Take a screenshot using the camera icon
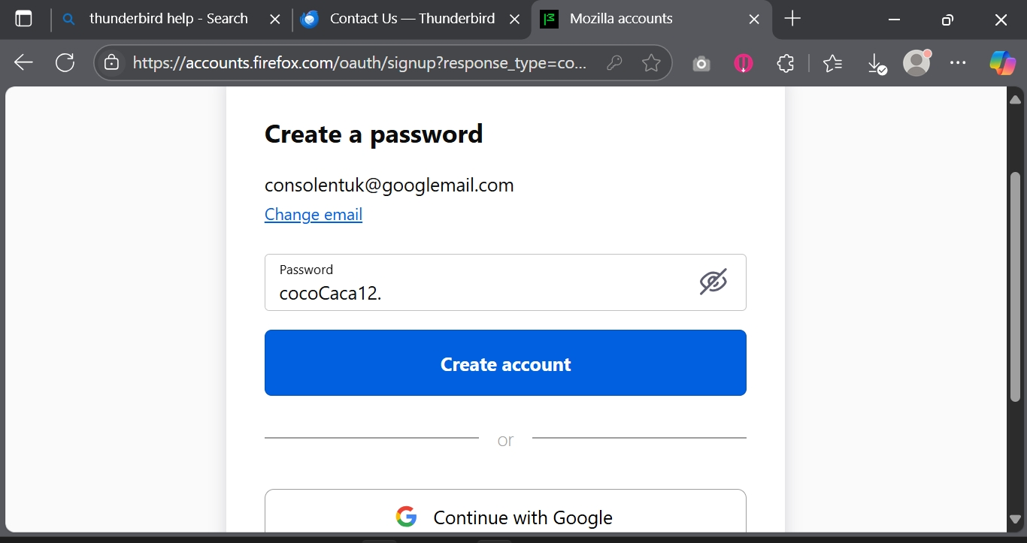 [x=701, y=64]
